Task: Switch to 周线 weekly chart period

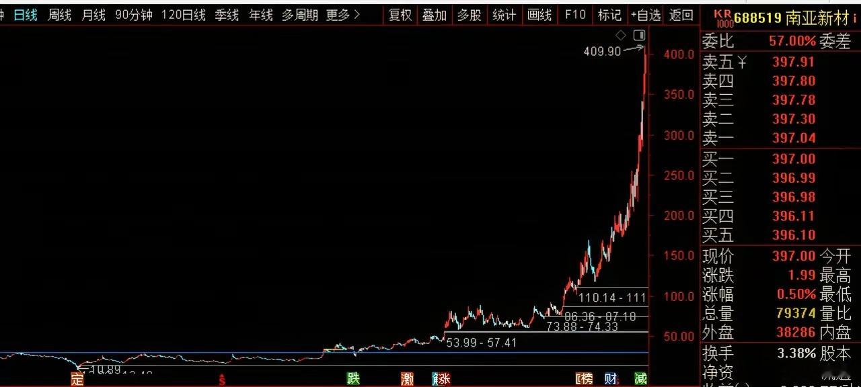Action: [x=59, y=15]
